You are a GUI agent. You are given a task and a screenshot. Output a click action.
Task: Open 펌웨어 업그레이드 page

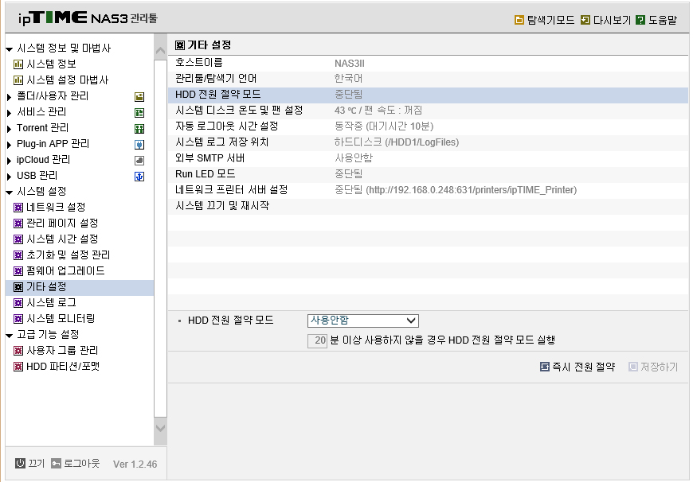click(x=65, y=271)
